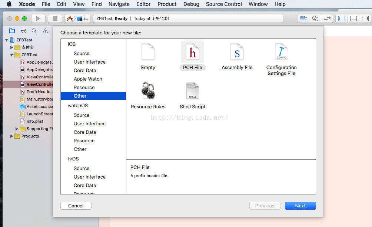Open the Navigate menu
The width and height of the screenshot is (372, 227).
pyautogui.click(x=119, y=4)
